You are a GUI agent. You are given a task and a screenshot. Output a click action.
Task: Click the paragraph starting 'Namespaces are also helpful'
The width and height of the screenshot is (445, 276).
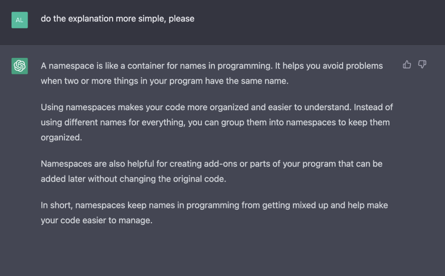(211, 171)
